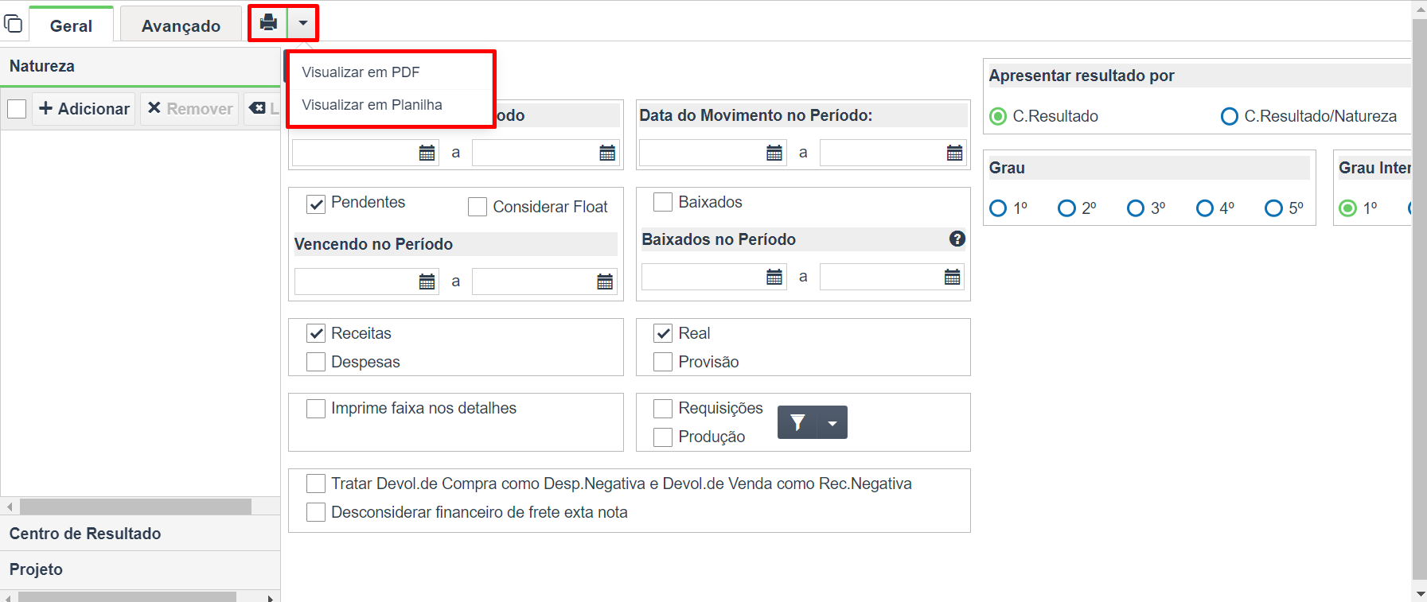Open calendar for Data do Movimento start date
The width and height of the screenshot is (1427, 602).
click(774, 153)
